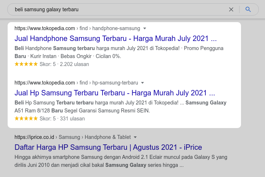Expand dropdown arrow beside hp-samsung-terbaru URL
This screenshot has height=177, width=265.
tap(142, 83)
